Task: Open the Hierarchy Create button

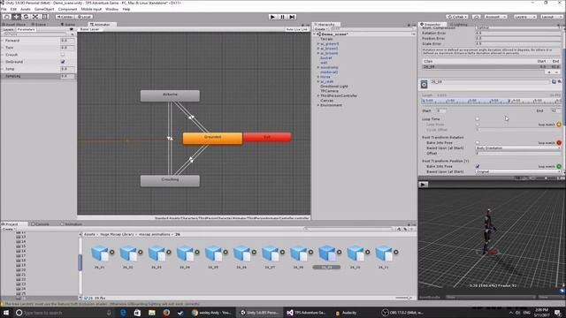Action: point(320,29)
